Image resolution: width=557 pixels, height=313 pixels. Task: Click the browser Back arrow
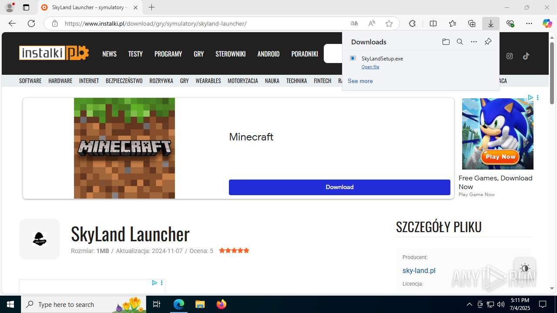12,23
